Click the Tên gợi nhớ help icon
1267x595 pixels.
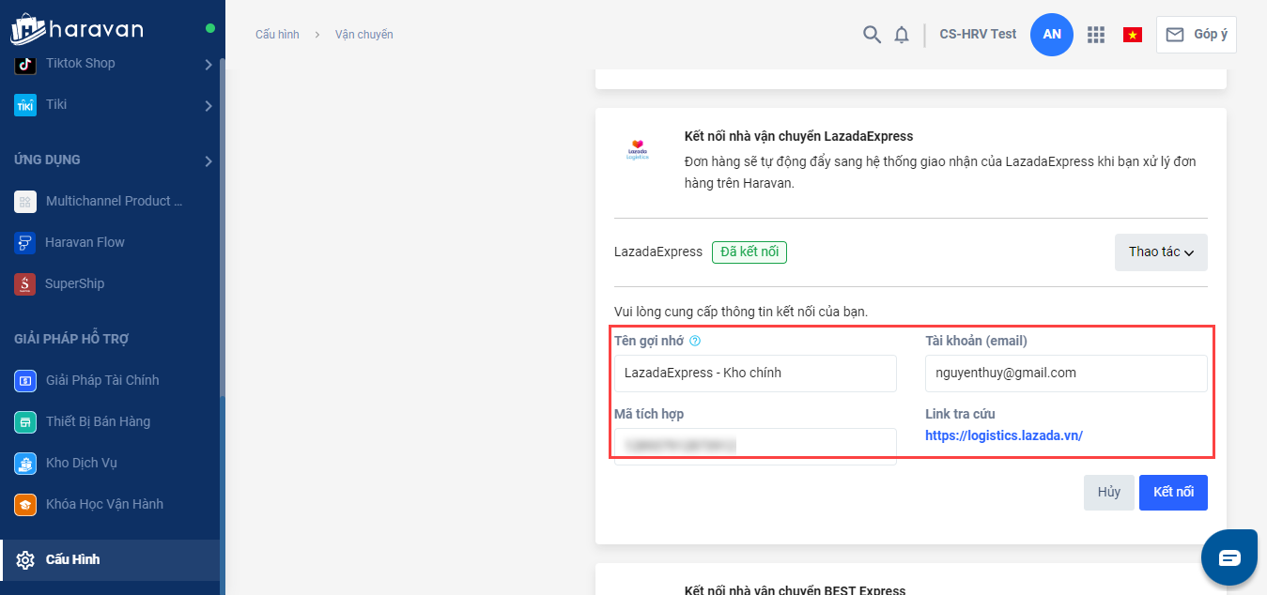click(695, 342)
